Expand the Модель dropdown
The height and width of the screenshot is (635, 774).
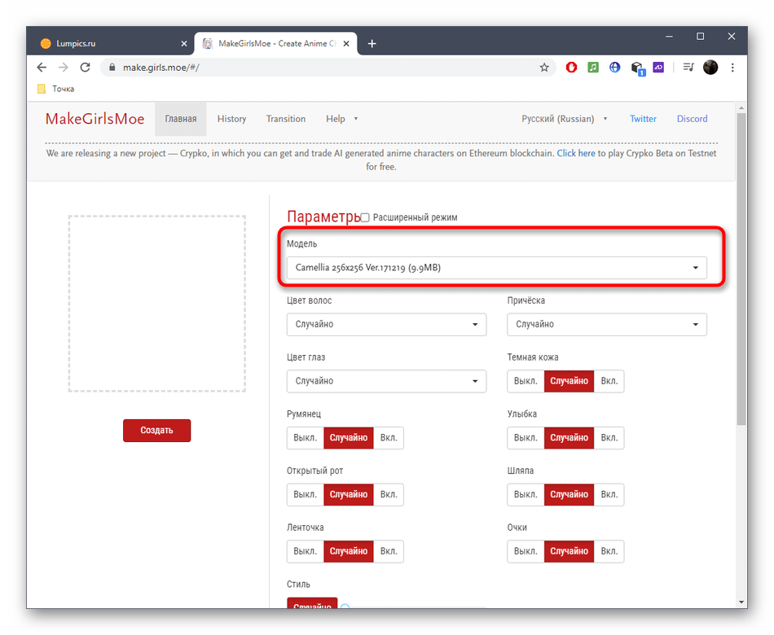click(x=496, y=268)
